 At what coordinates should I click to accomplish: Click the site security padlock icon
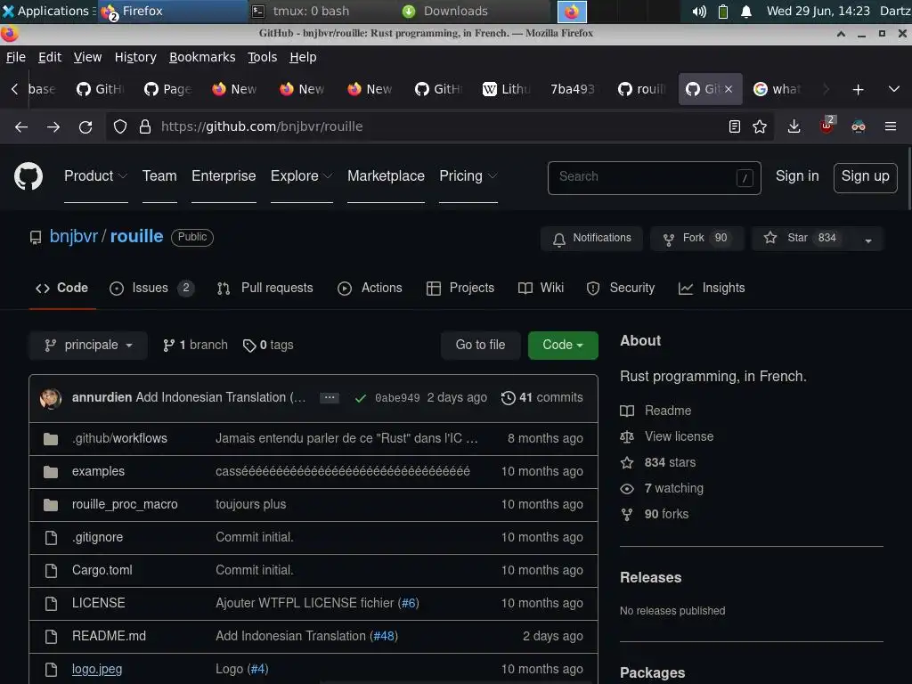145,126
